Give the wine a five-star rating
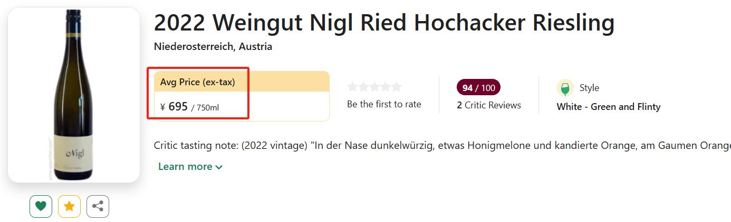Image resolution: width=731 pixels, height=222 pixels. click(x=396, y=87)
